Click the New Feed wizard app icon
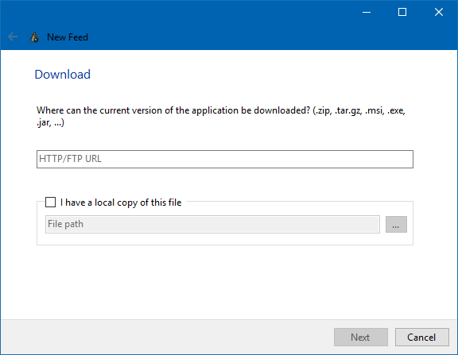This screenshot has height=355, width=458. pyautogui.click(x=34, y=37)
